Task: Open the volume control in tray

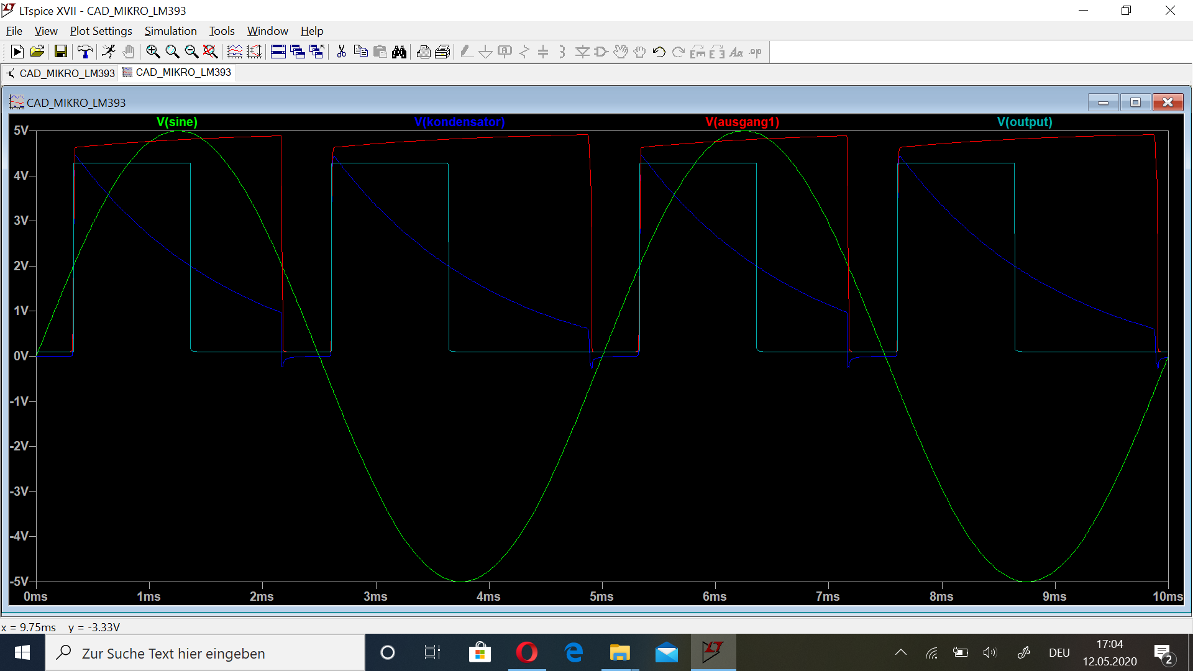Action: point(990,652)
